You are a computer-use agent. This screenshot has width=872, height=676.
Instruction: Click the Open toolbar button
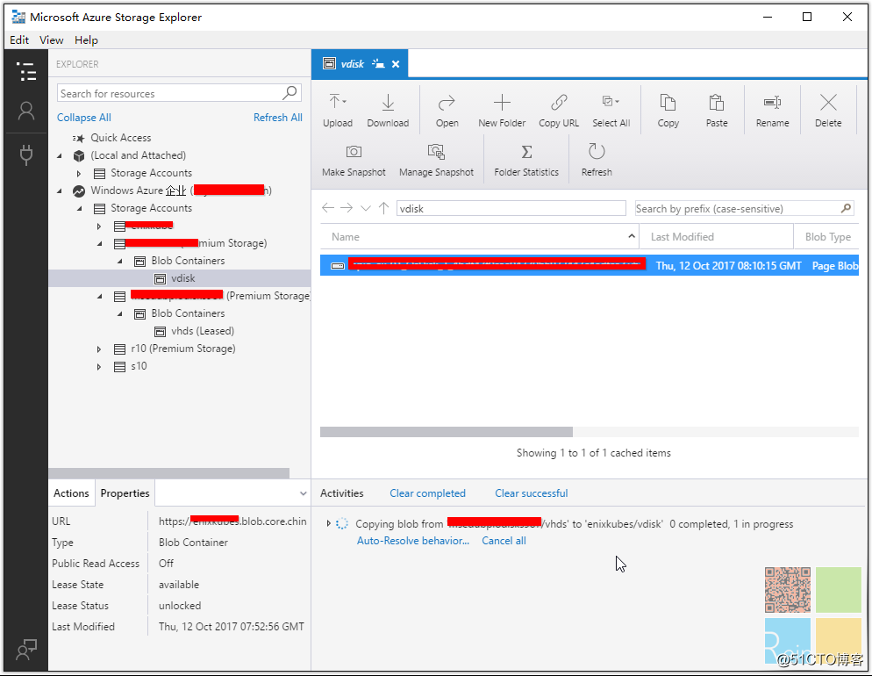(447, 111)
